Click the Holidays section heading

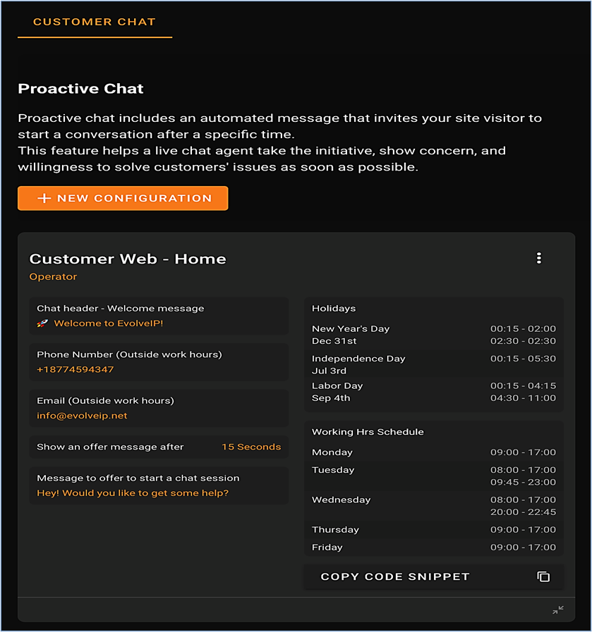tap(334, 309)
